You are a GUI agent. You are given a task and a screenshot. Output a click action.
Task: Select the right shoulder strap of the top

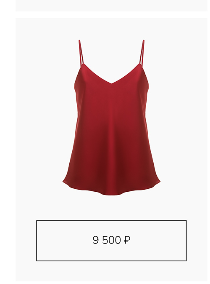click(x=142, y=52)
